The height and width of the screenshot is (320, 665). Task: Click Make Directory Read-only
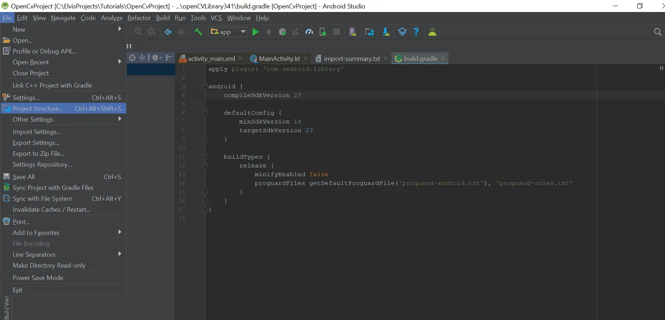[x=63, y=265]
